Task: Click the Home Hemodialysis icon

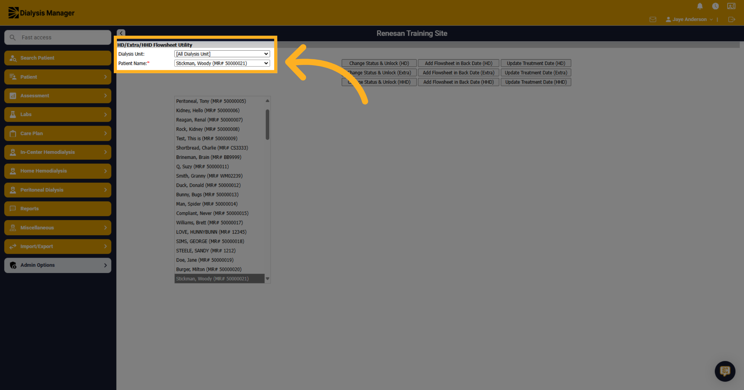Action: tap(13, 171)
